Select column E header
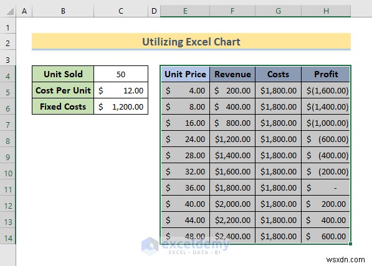 185,11
